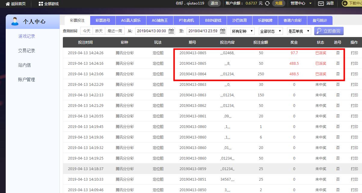Screen dimensions: 362x193
Task: Select the 最近一周 time filter
Action: pyautogui.click(x=115, y=31)
